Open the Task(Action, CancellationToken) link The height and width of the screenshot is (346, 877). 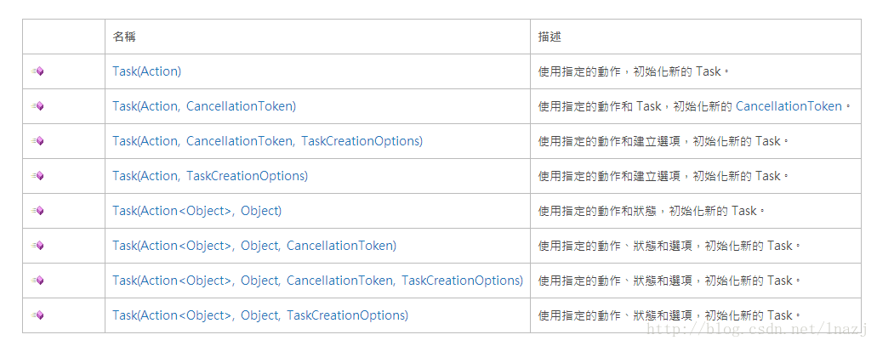[204, 106]
